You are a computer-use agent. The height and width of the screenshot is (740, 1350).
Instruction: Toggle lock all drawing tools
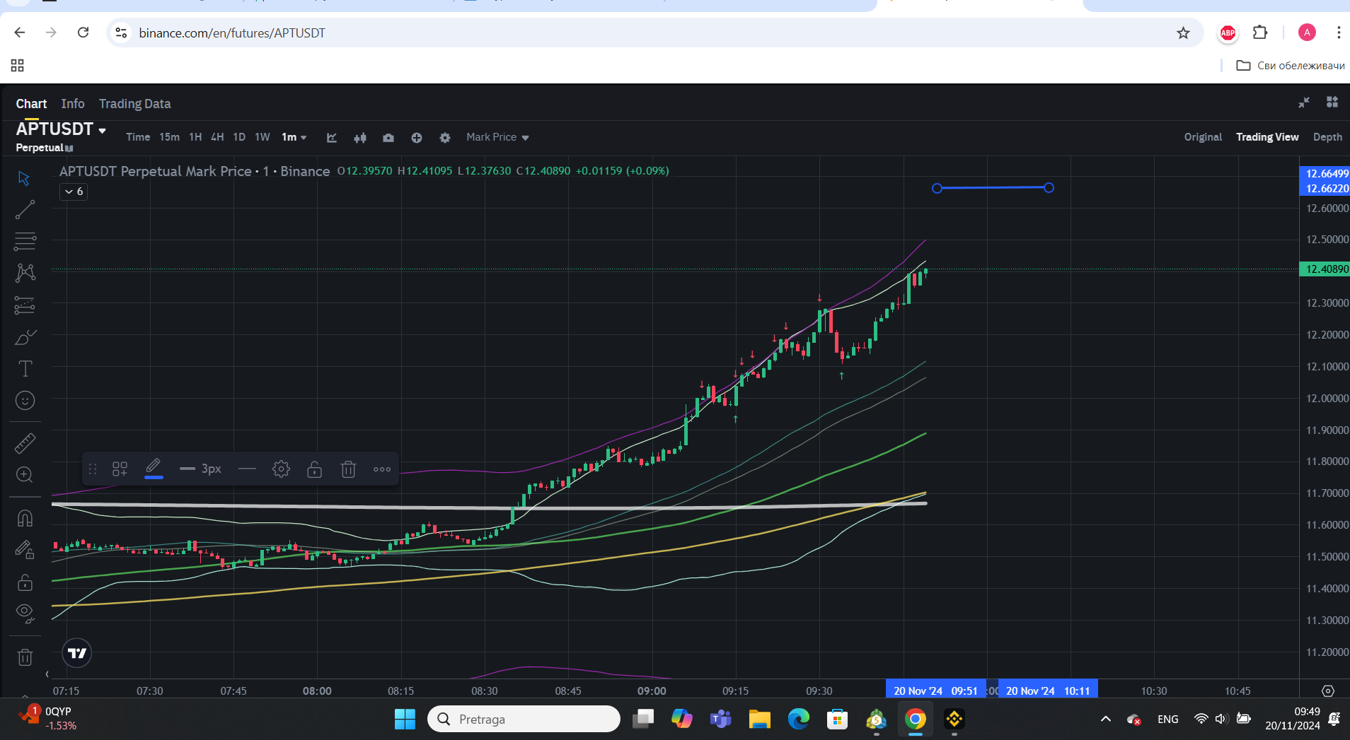[x=25, y=582]
